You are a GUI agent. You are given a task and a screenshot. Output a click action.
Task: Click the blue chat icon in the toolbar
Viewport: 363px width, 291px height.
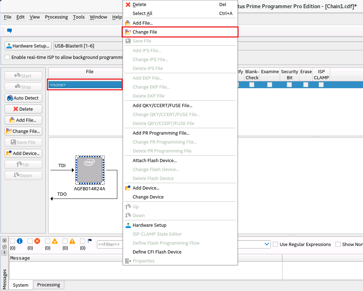coord(10,31)
